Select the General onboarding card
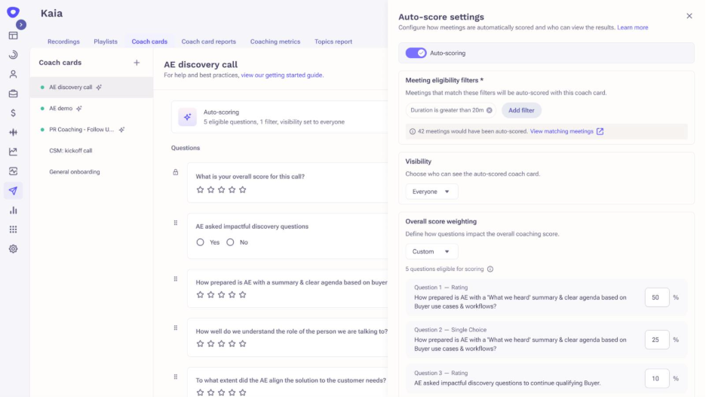706x397 pixels. coord(91,171)
